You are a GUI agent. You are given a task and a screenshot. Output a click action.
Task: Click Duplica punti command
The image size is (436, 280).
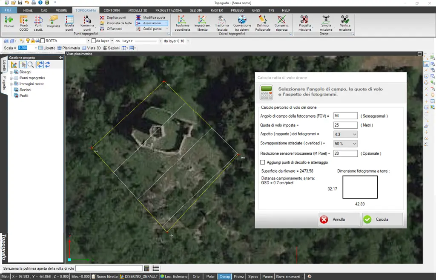113,17
